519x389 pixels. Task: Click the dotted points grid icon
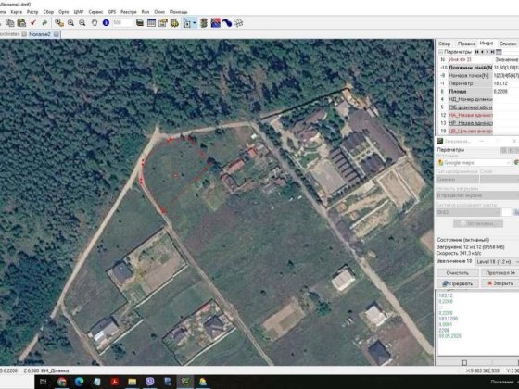coord(239,23)
